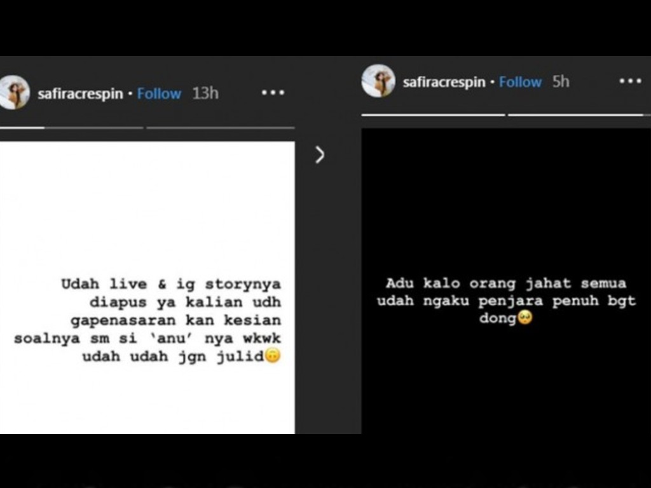Click the 5h timestamp label
651x488 pixels.
[x=561, y=81]
